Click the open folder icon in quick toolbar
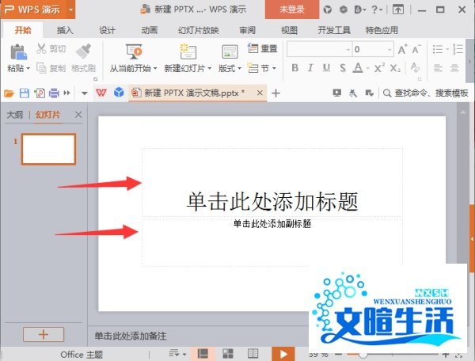This screenshot has width=475, height=361. click(x=9, y=93)
